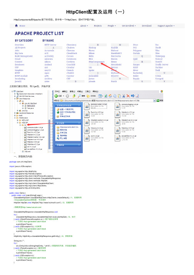
Task: Collapse the WebContent folder node
Action: click(x=15, y=118)
